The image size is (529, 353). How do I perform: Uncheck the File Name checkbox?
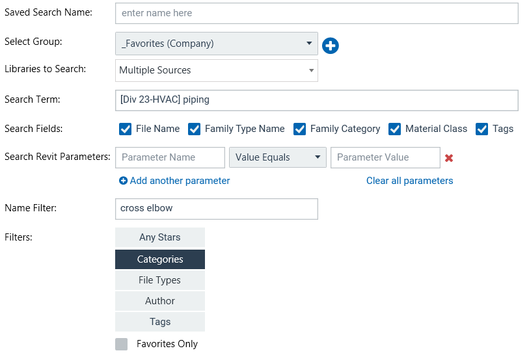click(x=126, y=129)
